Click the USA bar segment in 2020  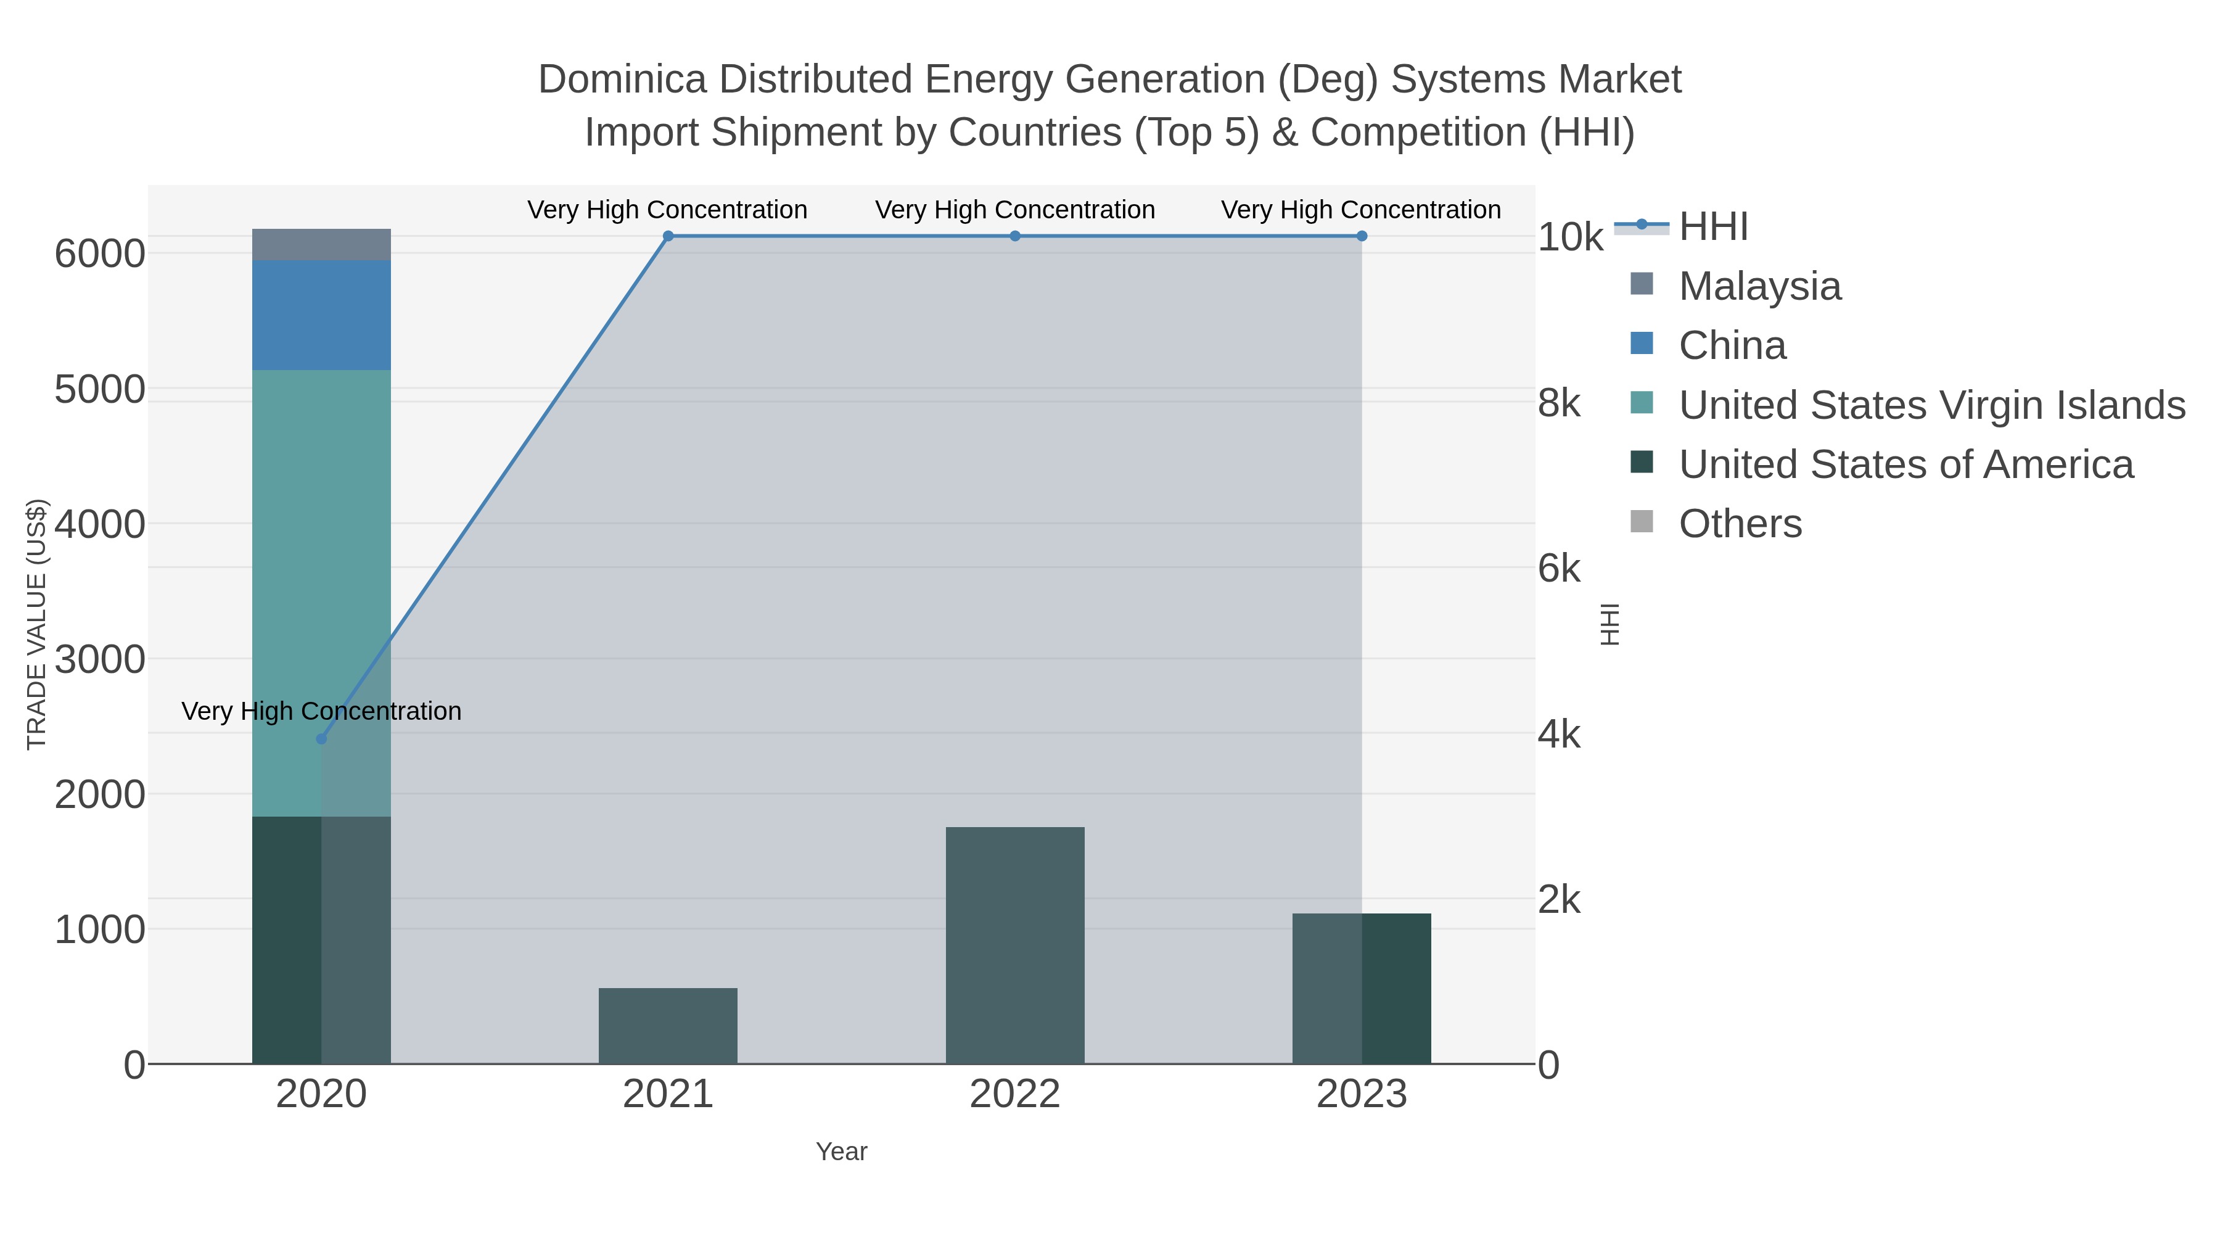tap(321, 941)
